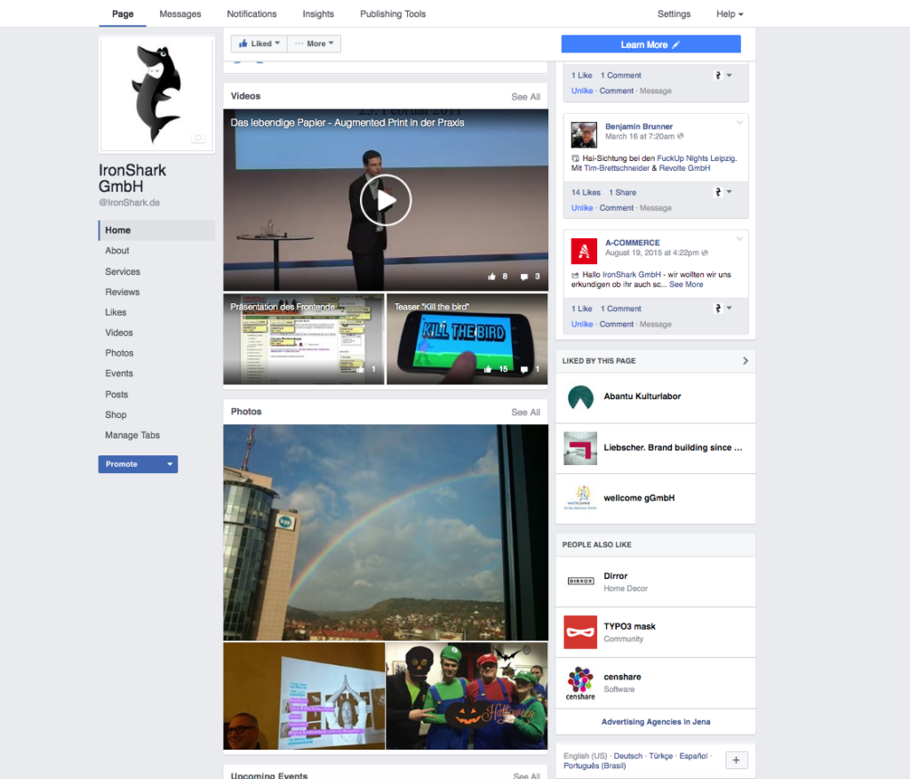Open Benjamin Brunner's profile avatar

tap(584, 135)
